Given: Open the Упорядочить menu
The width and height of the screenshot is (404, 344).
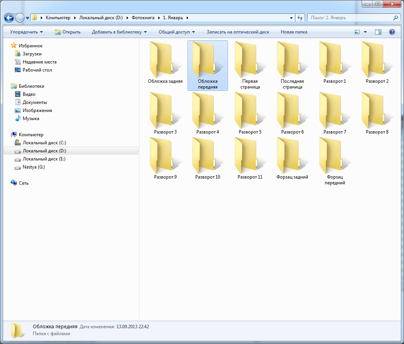Looking at the screenshot, I should pos(26,32).
